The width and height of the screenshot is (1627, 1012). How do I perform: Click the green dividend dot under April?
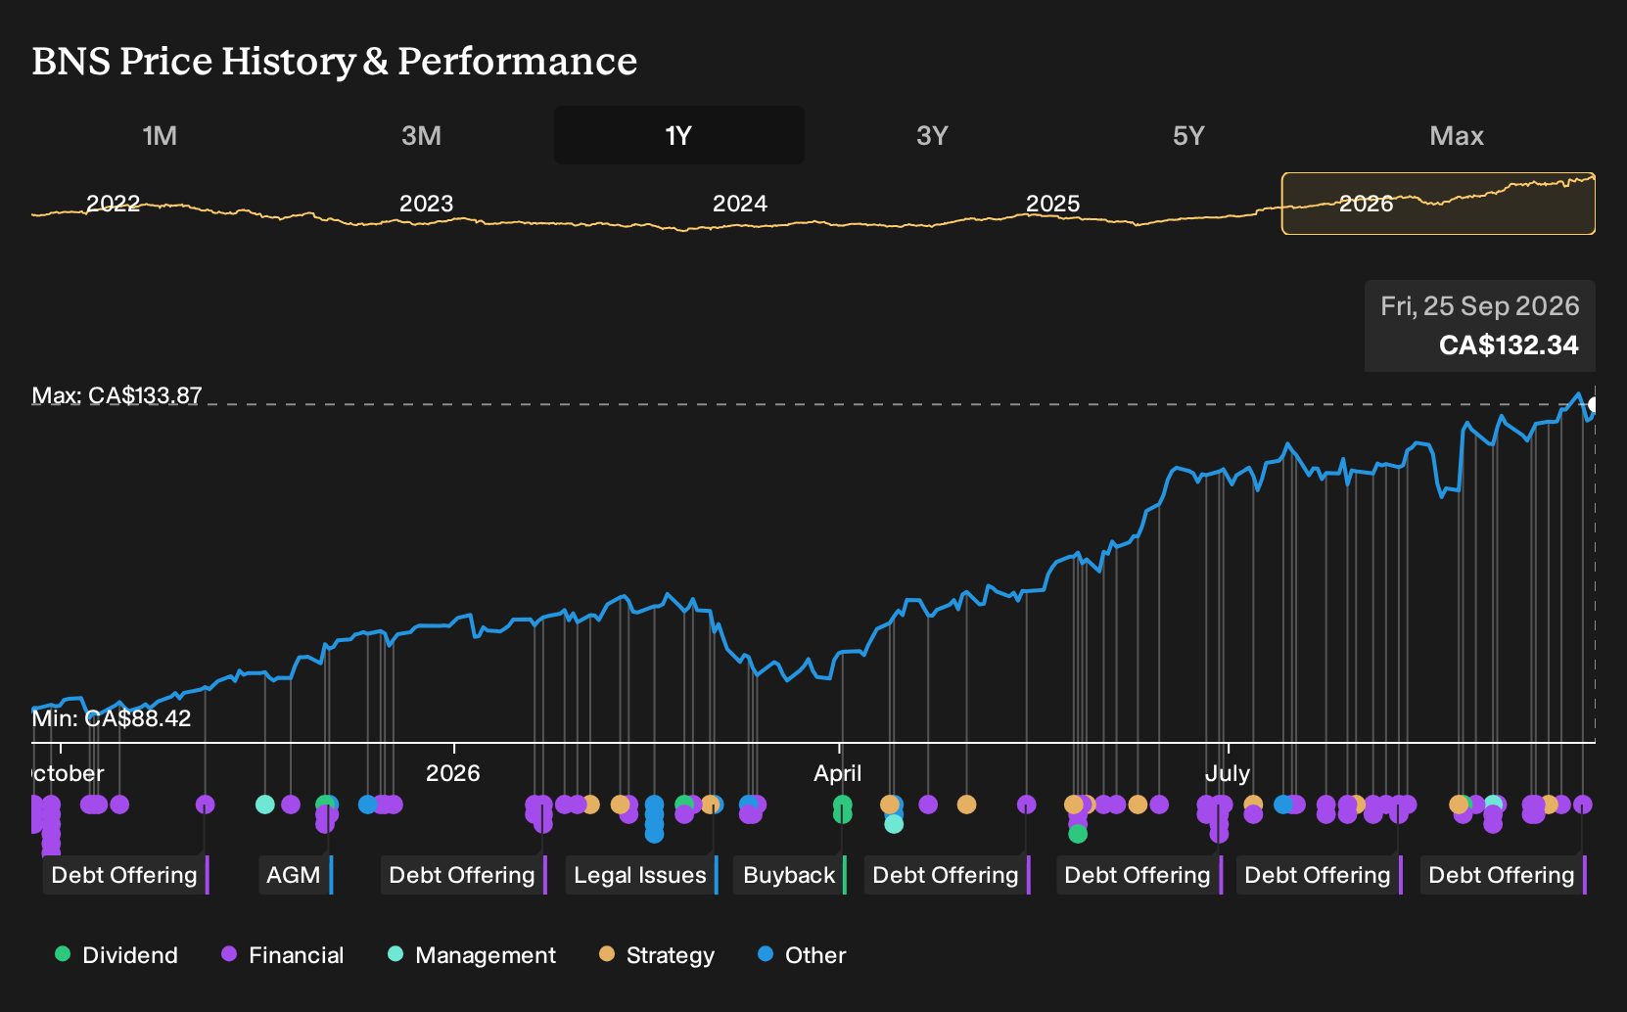842,805
